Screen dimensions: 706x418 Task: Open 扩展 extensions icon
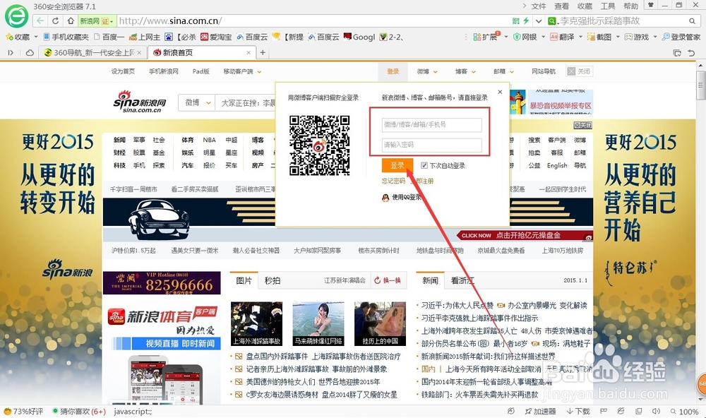pos(486,37)
